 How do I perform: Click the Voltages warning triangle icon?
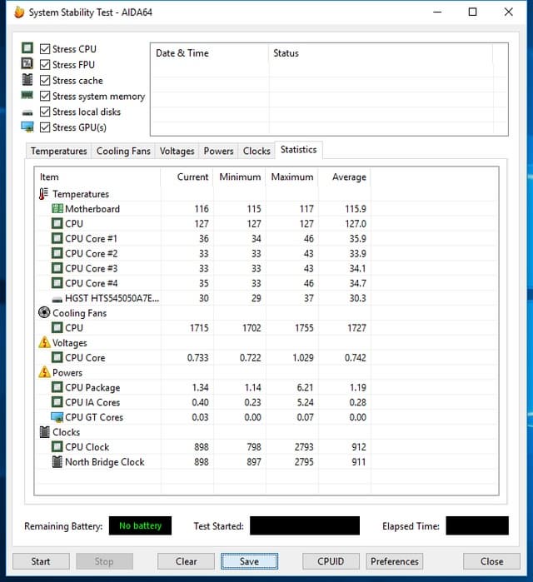[x=44, y=342]
